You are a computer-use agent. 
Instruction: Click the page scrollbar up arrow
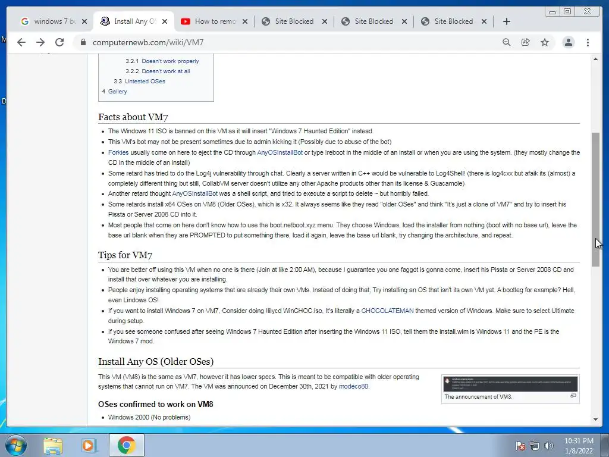pos(595,59)
